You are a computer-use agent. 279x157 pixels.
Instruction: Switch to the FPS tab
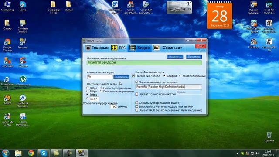(x=118, y=48)
